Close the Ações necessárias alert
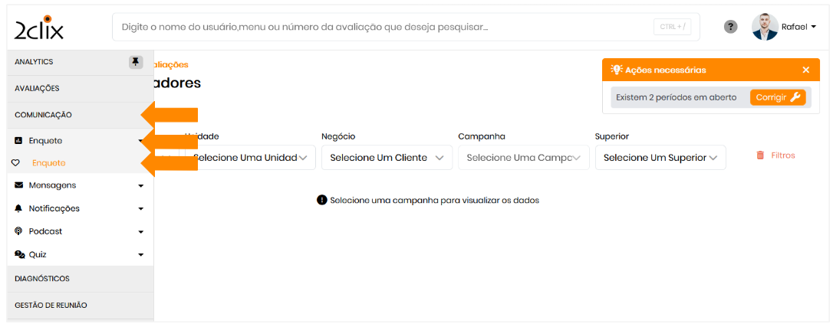Viewport: 833px width, 327px height. click(x=805, y=70)
